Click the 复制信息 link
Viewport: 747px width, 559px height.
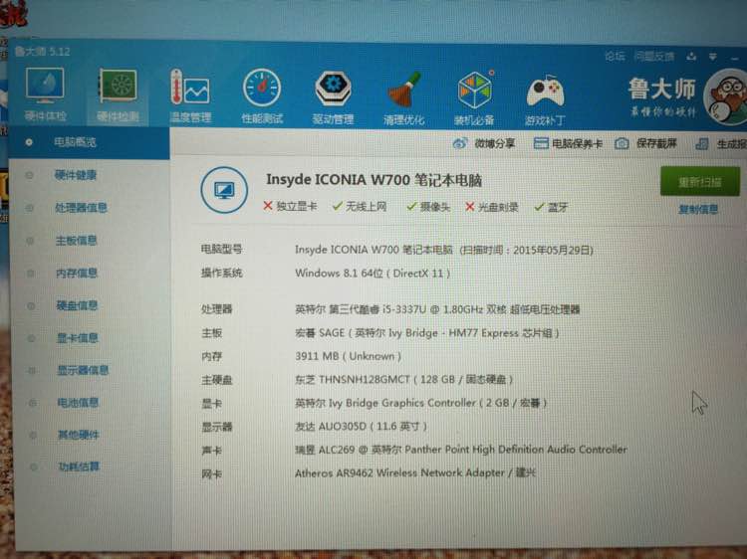tap(698, 209)
